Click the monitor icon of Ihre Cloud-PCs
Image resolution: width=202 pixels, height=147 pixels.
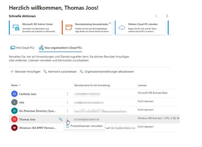[x=13, y=48]
